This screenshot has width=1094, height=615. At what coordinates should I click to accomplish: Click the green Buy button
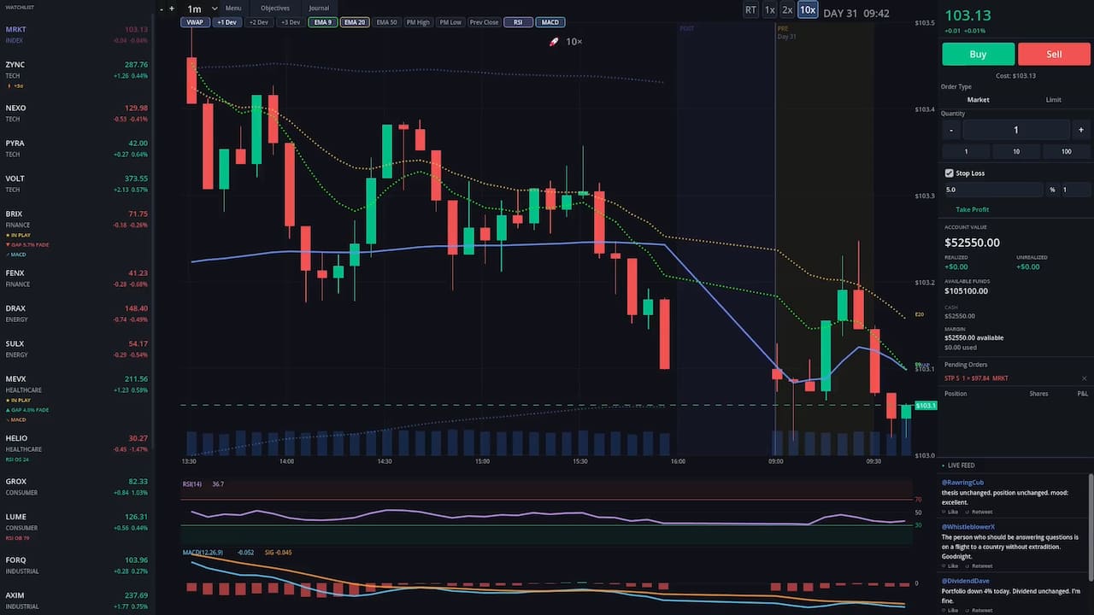click(x=978, y=54)
